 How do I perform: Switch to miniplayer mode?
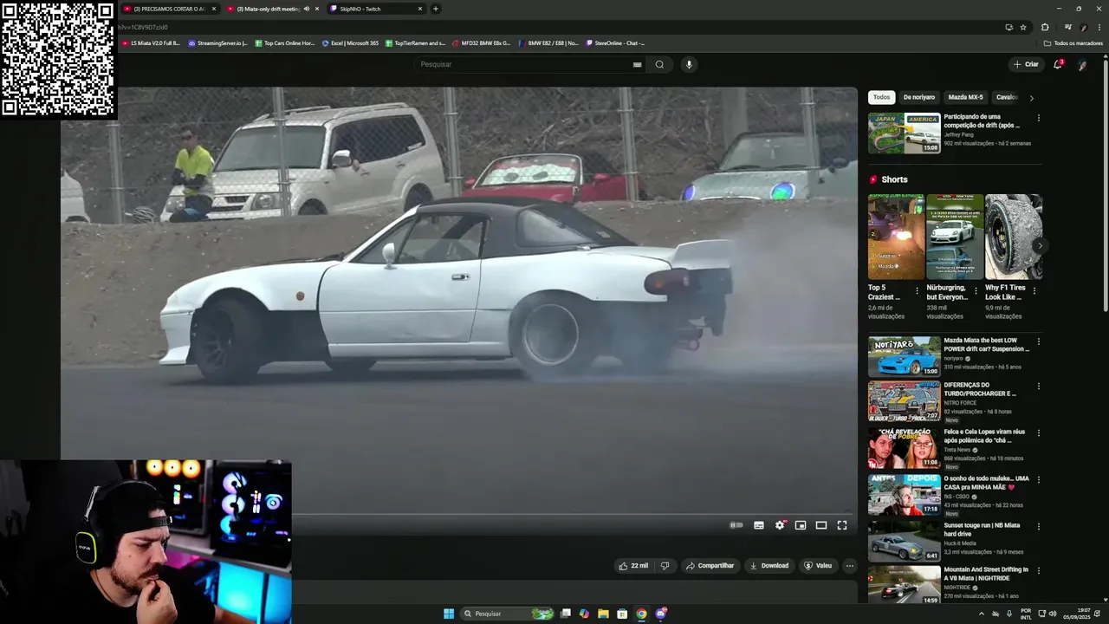click(801, 525)
